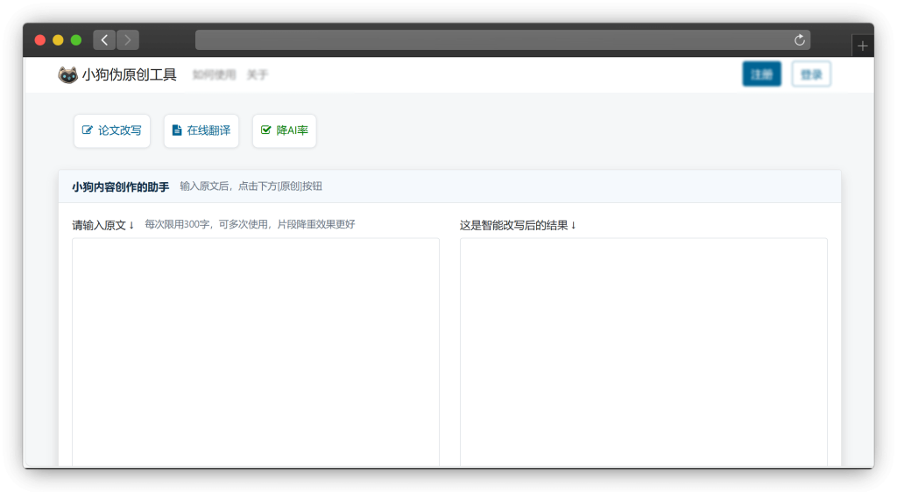897x492 pixels.
Task: Open the 关于 page link
Action: [x=258, y=75]
